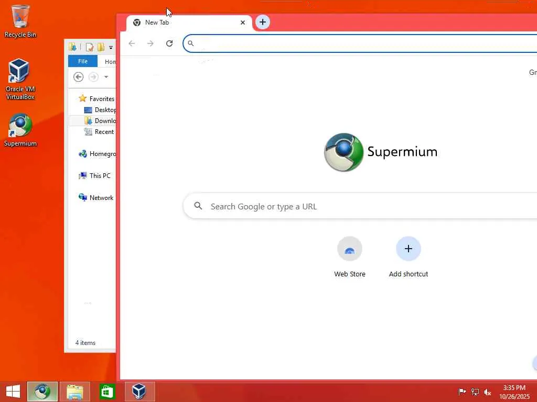Open the Windows Store taskbar icon
The width and height of the screenshot is (537, 402).
106,392
